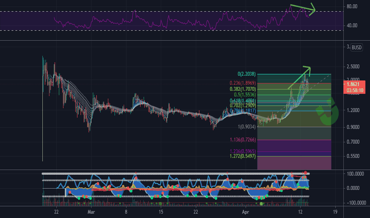Click the date label 8 on time axis
370x218 pixels.
(x=126, y=212)
